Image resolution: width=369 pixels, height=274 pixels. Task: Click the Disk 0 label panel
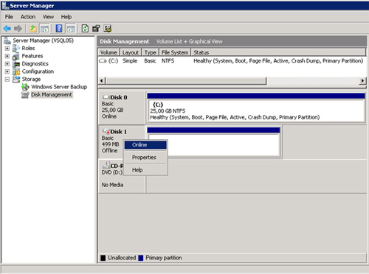tap(122, 108)
